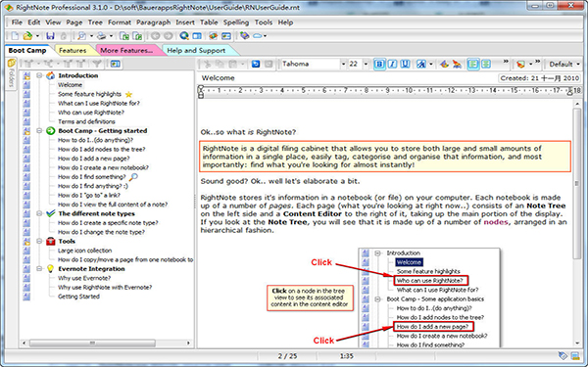Collapse the Introduction tree node

pos(39,75)
